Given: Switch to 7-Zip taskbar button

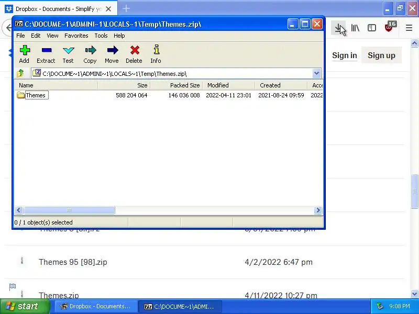Looking at the screenshot, I should pos(180,306).
